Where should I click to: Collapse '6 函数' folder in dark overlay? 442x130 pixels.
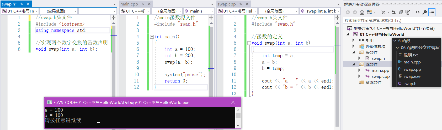click(x=395, y=41)
